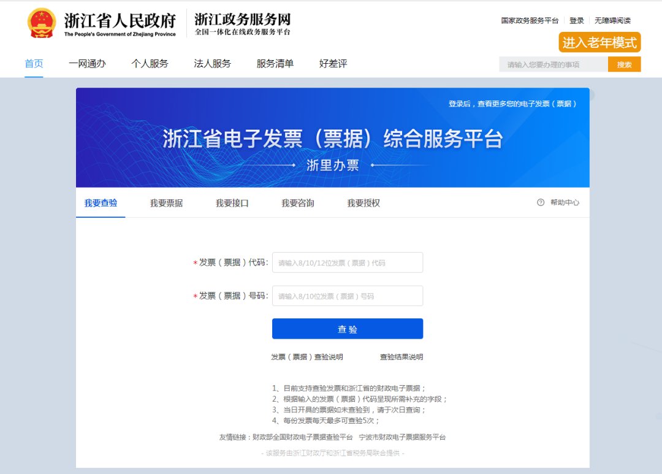
Task: Open the 查验结果说明 link
Action: point(401,357)
